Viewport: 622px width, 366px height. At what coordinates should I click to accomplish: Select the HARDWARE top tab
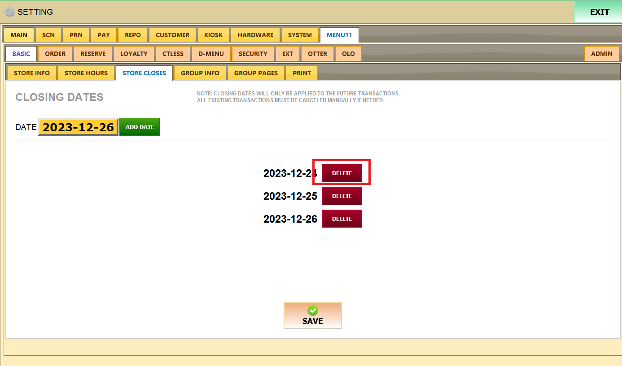point(255,35)
